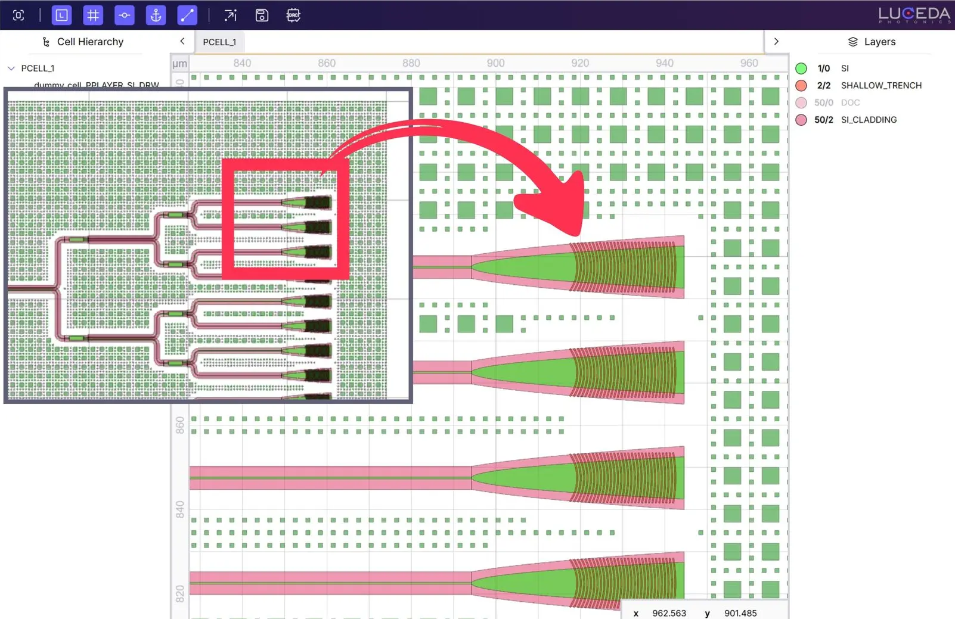Toggle the layout 'L' toolbar button
Viewport: 955px width, 619px height.
[x=62, y=15]
